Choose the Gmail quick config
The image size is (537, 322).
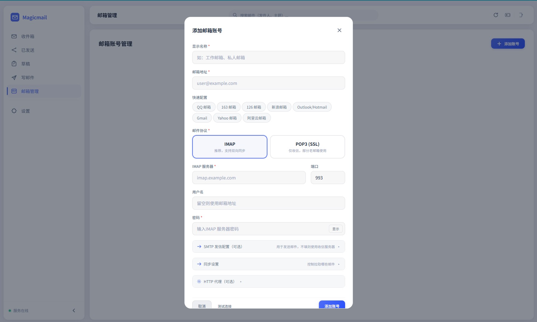click(202, 118)
